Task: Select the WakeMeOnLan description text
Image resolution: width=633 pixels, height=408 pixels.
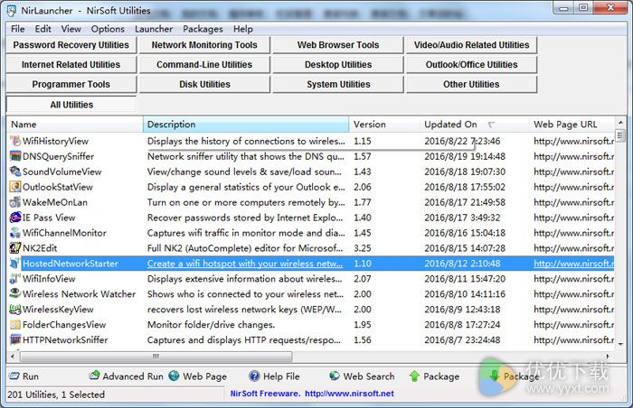Action: click(x=246, y=202)
